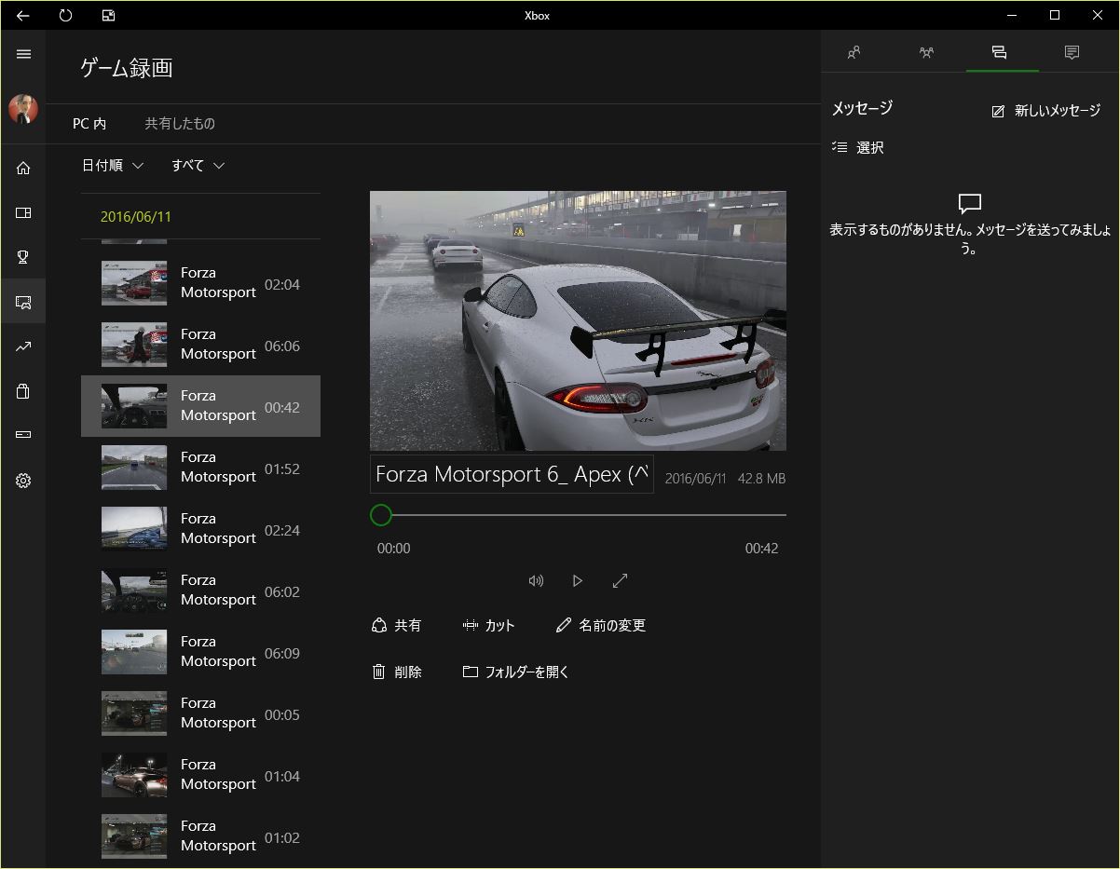
Task: Click the refresh icon in the title bar
Action: tap(64, 15)
